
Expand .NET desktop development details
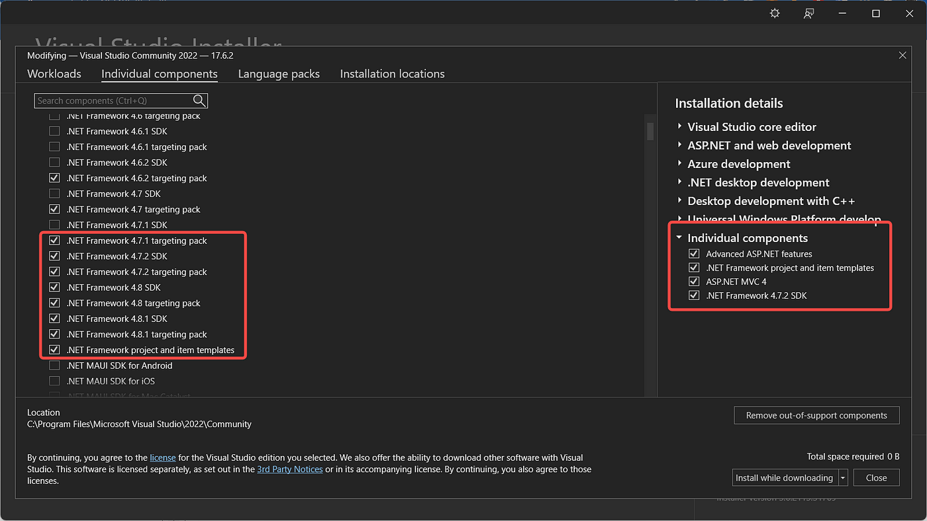pyautogui.click(x=679, y=182)
